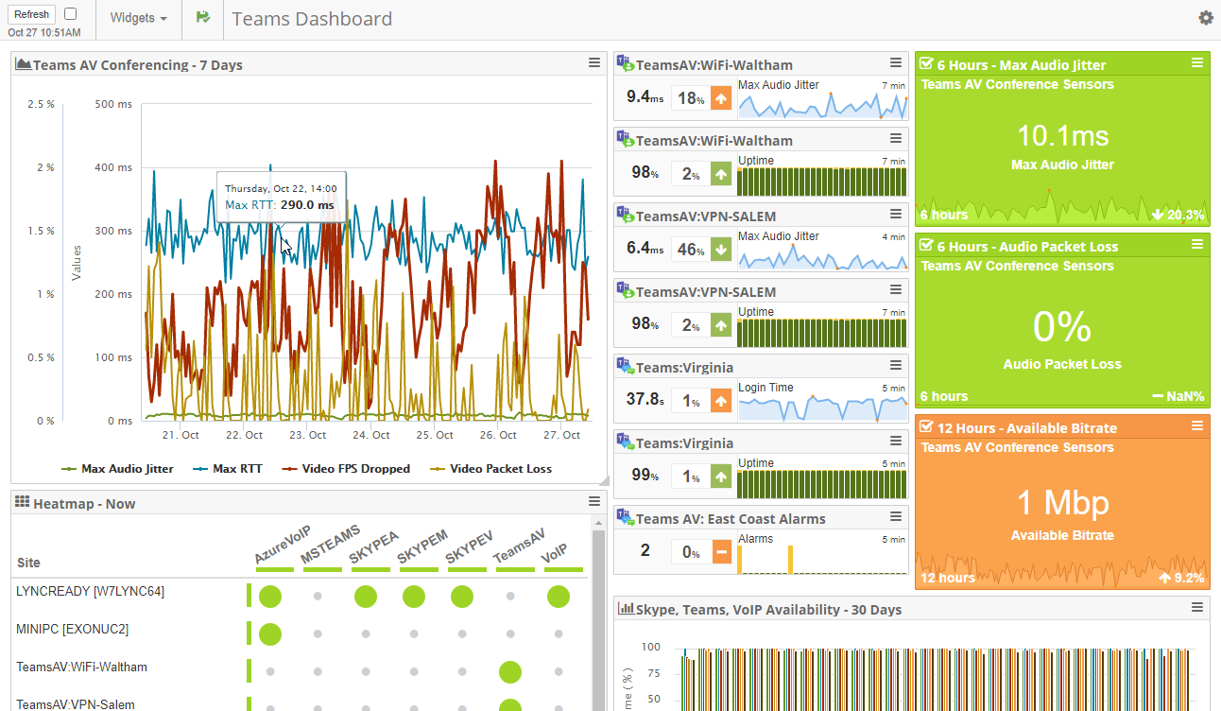The image size is (1221, 711).
Task: Click the 1 Mbp Available Bitrate value
Action: [1062, 503]
